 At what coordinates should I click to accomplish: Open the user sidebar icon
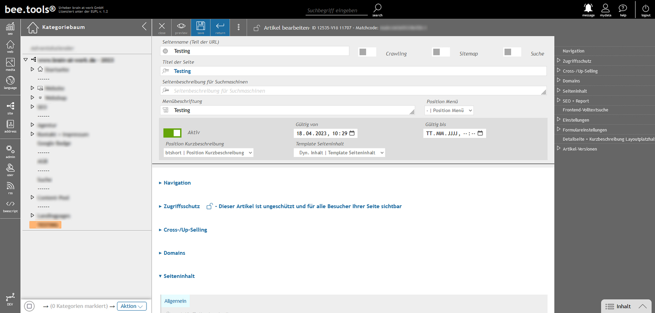pos(10,170)
